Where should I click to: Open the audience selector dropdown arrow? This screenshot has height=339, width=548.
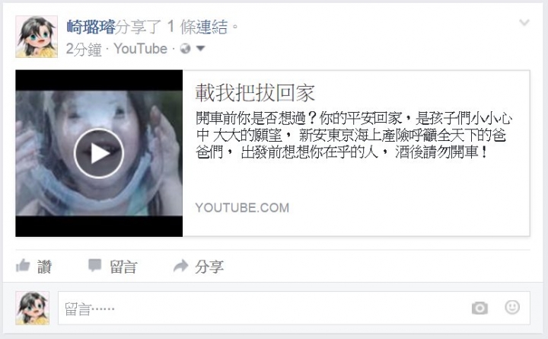pos(200,49)
